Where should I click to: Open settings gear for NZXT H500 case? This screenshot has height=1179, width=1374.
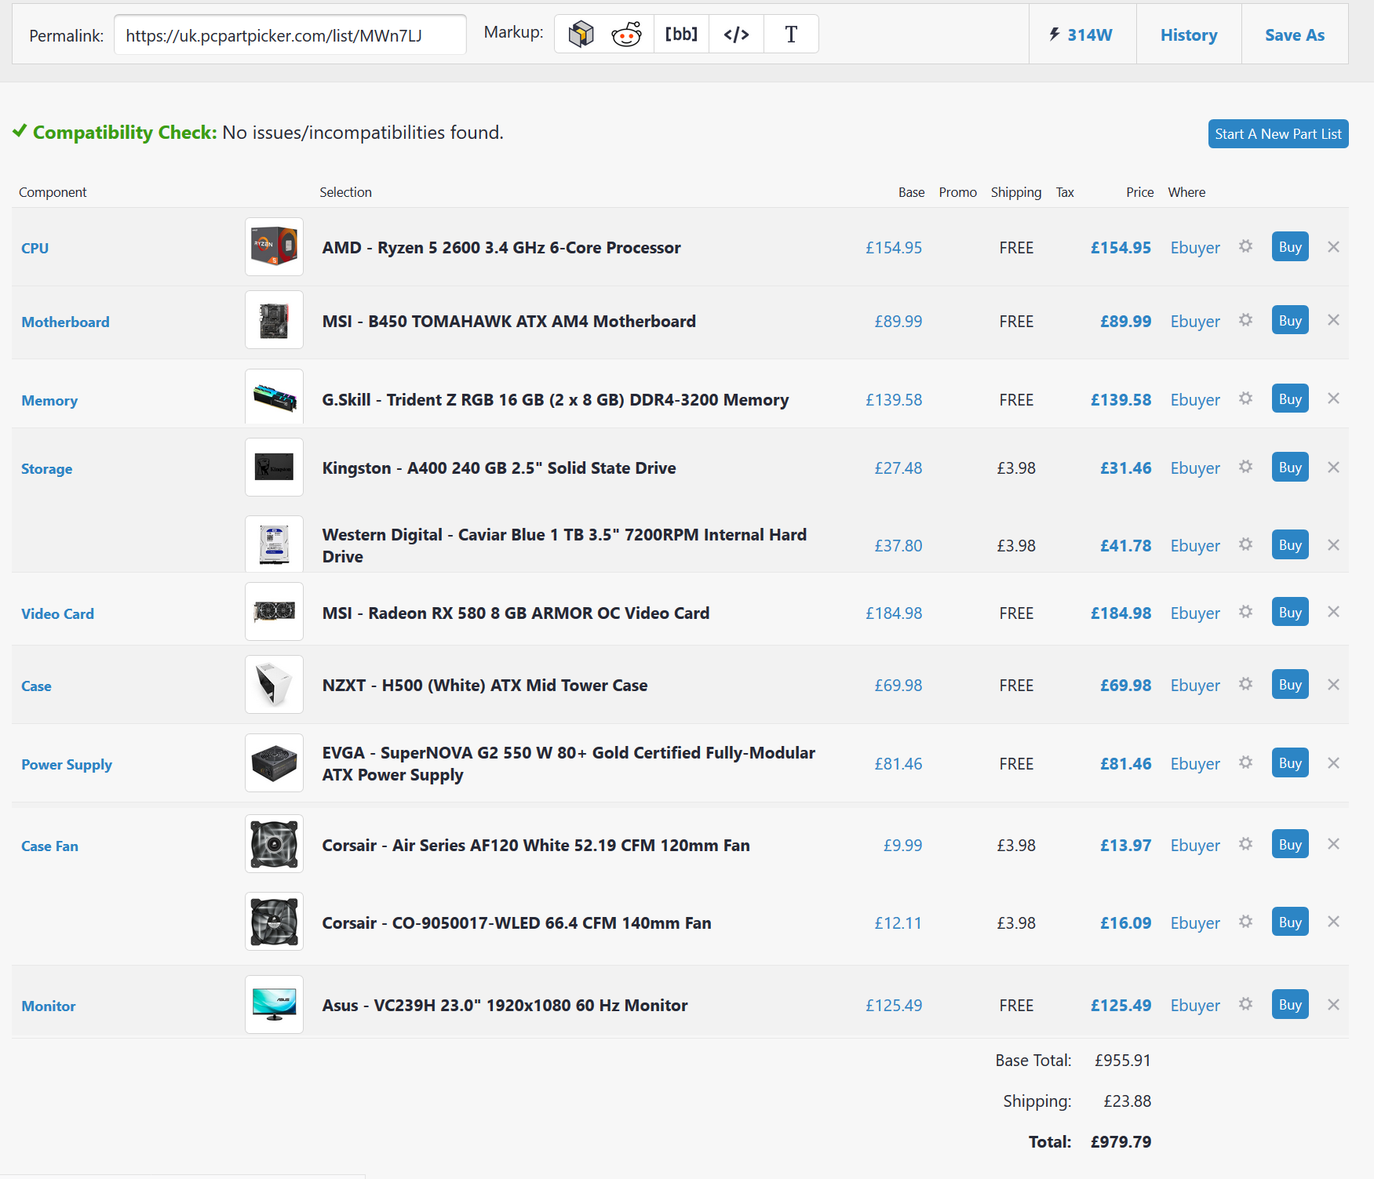(1245, 684)
